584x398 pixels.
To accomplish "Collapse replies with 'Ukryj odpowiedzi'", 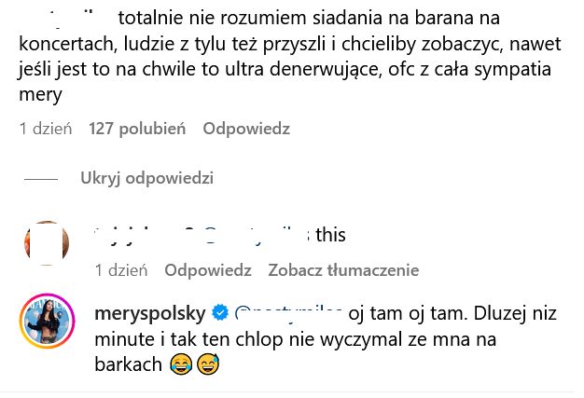I will (146, 178).
